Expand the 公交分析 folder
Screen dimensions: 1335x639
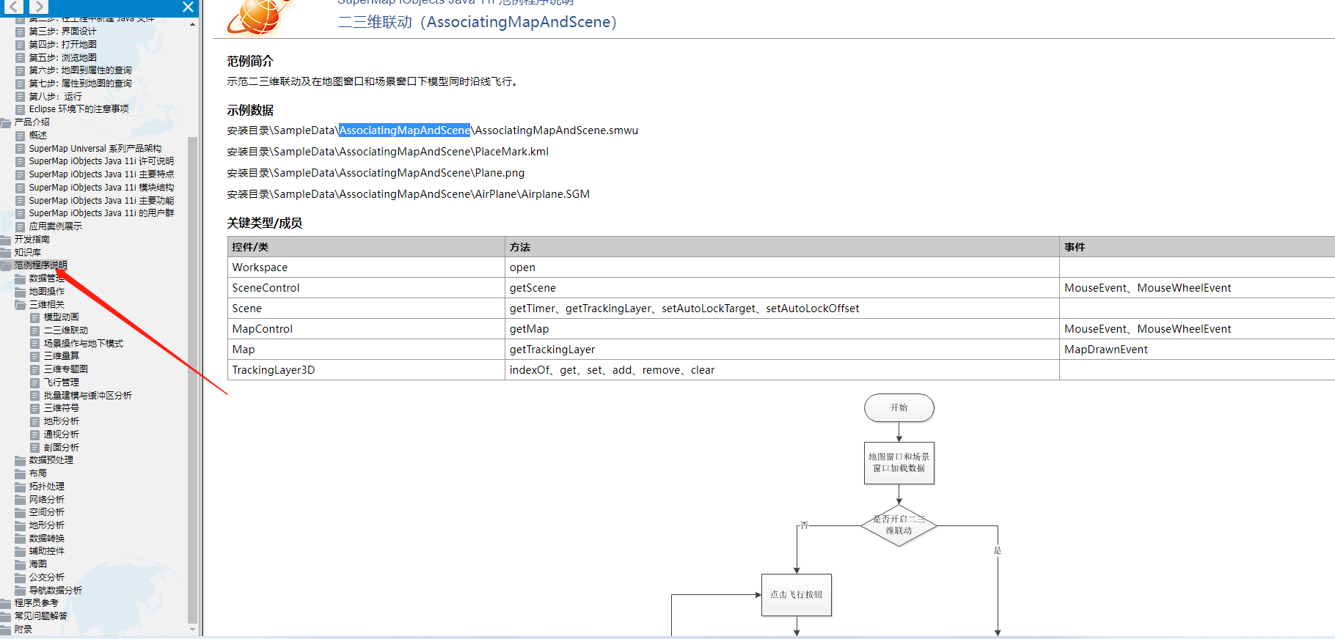tap(21, 577)
